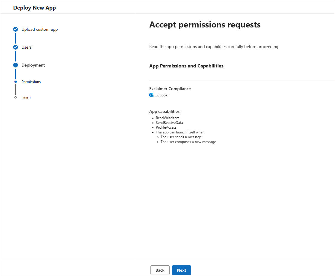Click the ReadWriteItem capability
This screenshot has height=277, width=335.
point(167,118)
